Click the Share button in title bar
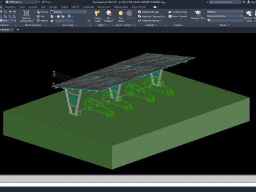256x192 pixels. pyautogui.click(x=46, y=2)
